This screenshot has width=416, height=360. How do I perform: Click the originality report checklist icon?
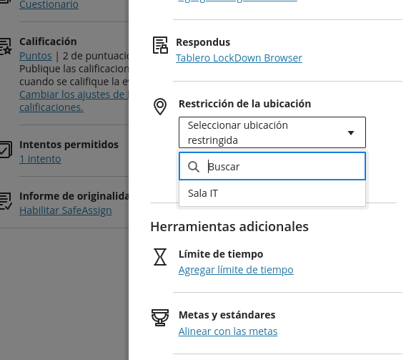click(6, 201)
